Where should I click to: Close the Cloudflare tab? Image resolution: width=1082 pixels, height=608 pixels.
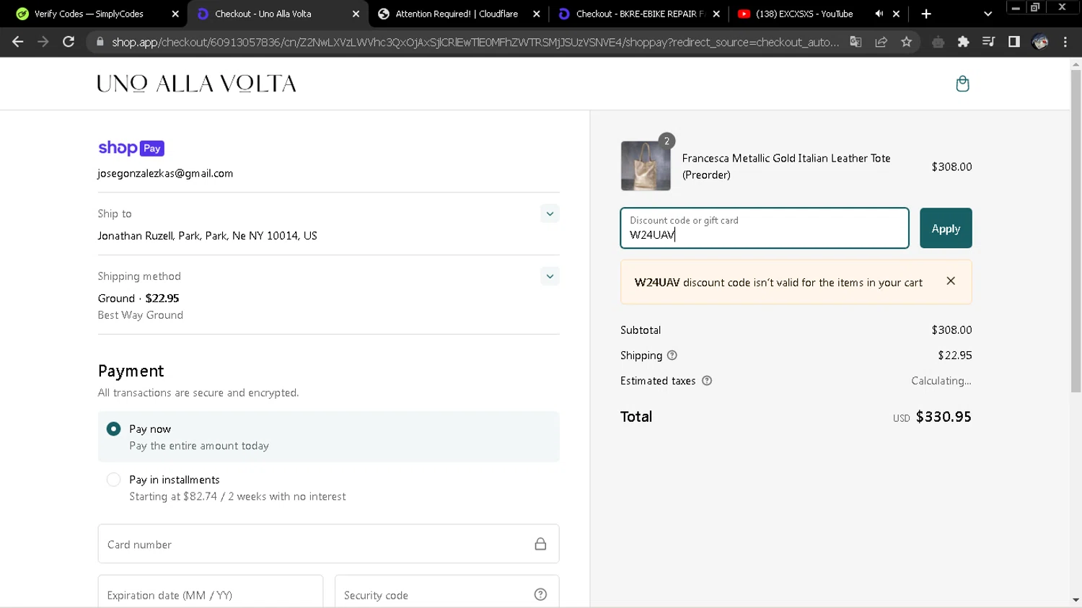(x=536, y=14)
